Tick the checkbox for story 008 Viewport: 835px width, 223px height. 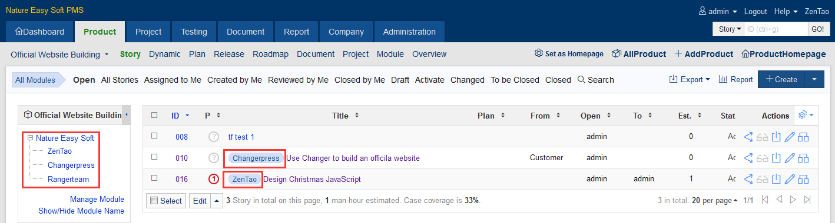click(x=154, y=136)
